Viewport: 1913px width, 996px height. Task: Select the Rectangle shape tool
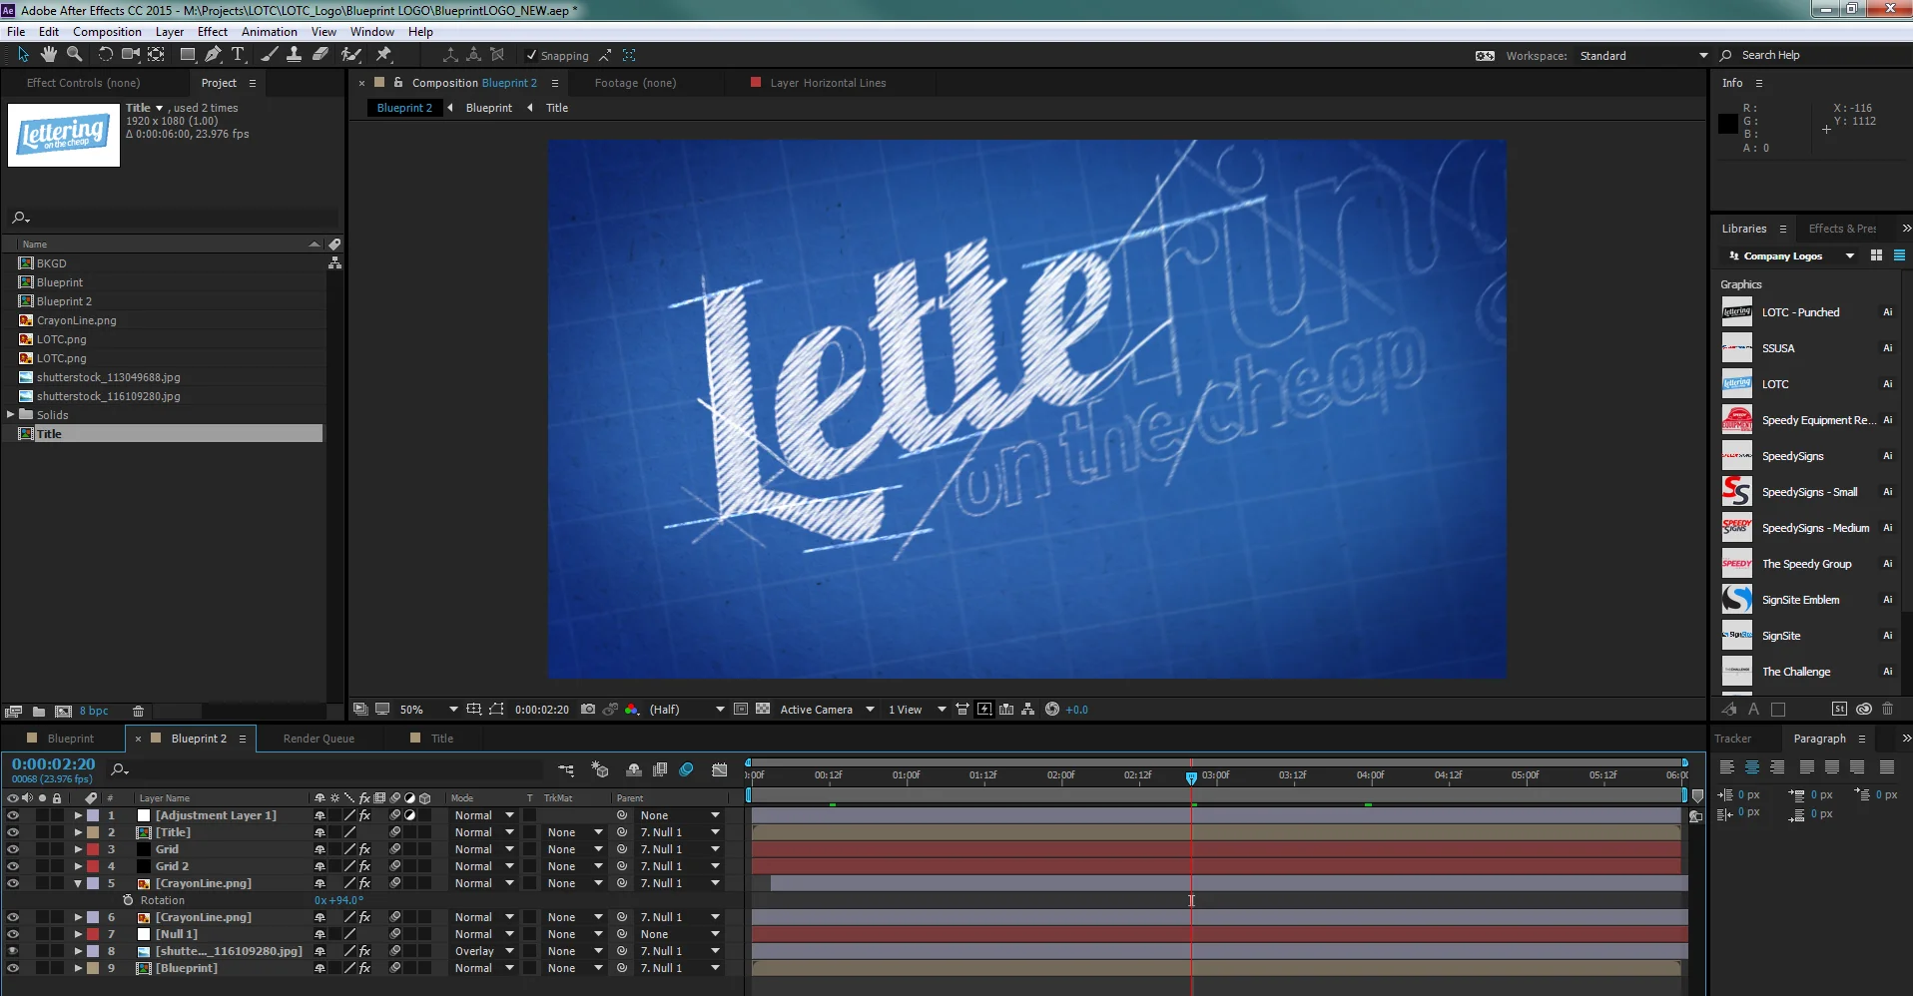(x=188, y=55)
